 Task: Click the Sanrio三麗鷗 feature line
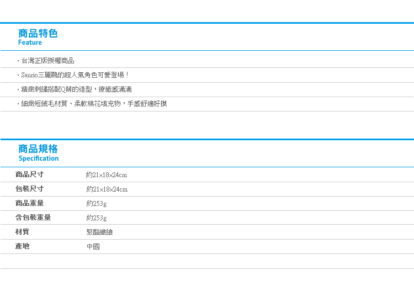[73, 75]
